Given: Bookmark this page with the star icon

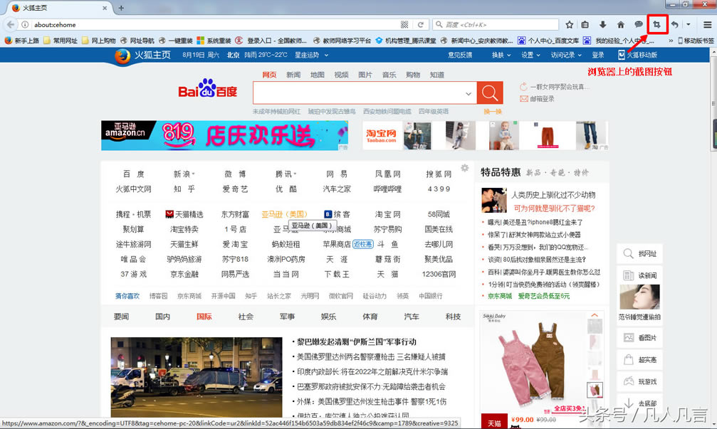Looking at the screenshot, I should pos(570,24).
